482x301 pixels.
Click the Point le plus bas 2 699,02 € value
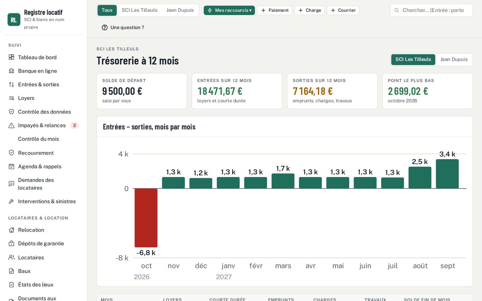408,91
